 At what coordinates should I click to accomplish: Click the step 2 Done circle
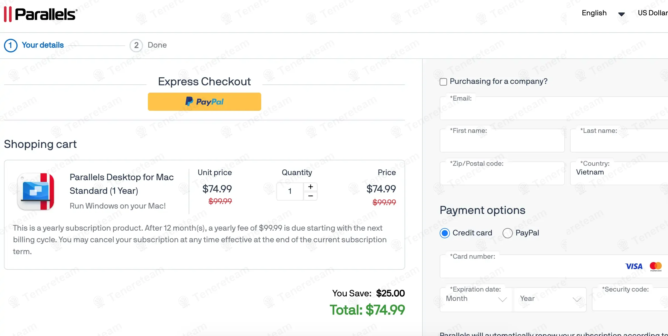[136, 45]
